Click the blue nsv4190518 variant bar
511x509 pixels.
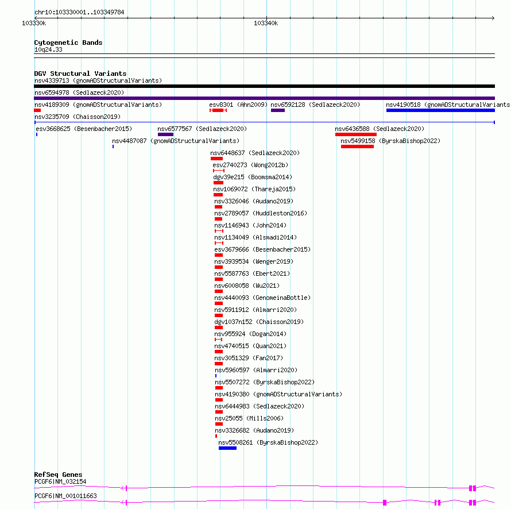click(x=440, y=110)
